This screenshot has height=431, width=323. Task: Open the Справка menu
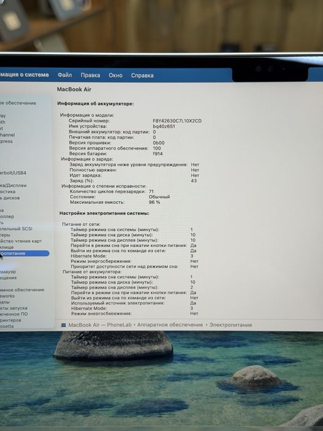click(x=142, y=75)
